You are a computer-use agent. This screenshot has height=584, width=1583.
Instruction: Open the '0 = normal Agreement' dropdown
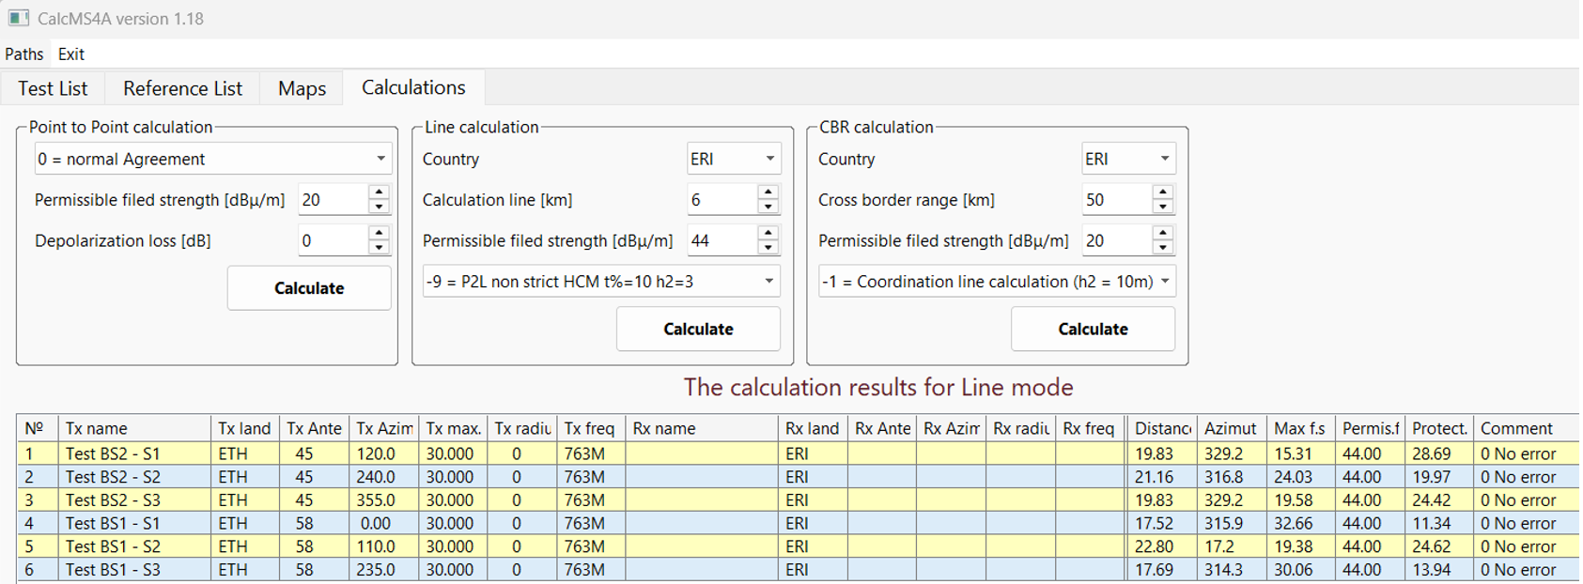coord(213,159)
